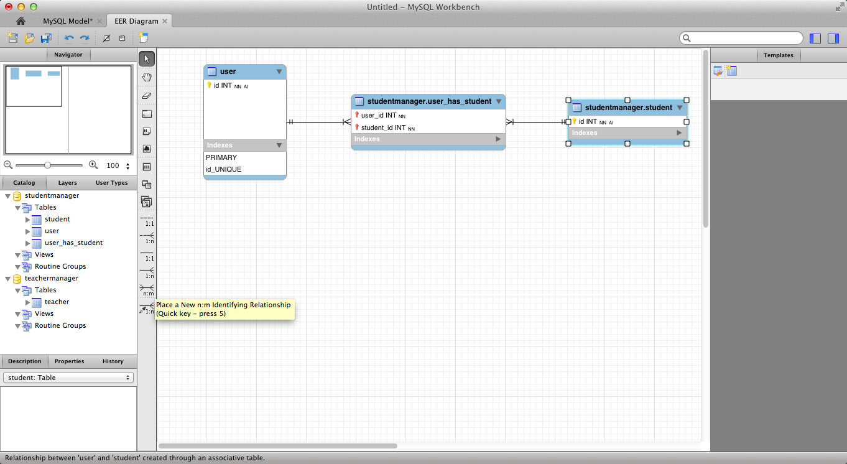
Task: Go to the Home screen icon
Action: click(x=20, y=21)
